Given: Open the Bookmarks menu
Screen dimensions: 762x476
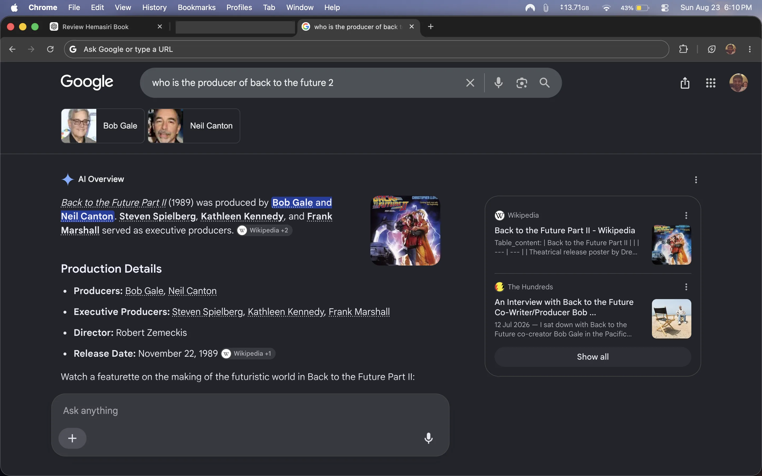Looking at the screenshot, I should (x=197, y=8).
